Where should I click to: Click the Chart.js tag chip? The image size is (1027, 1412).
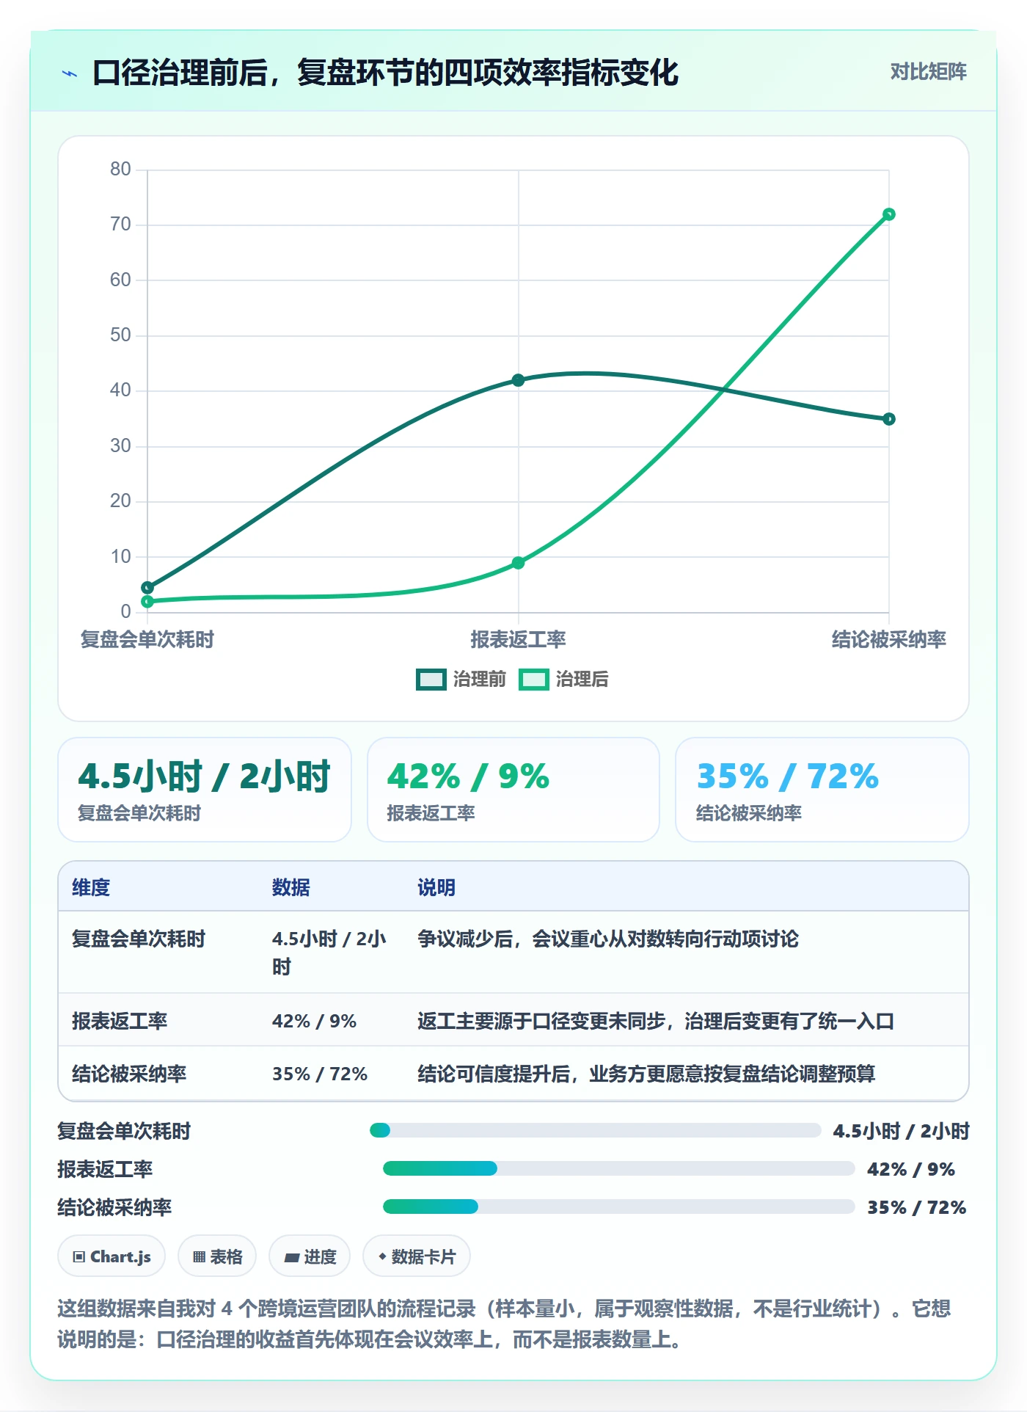click(112, 1256)
